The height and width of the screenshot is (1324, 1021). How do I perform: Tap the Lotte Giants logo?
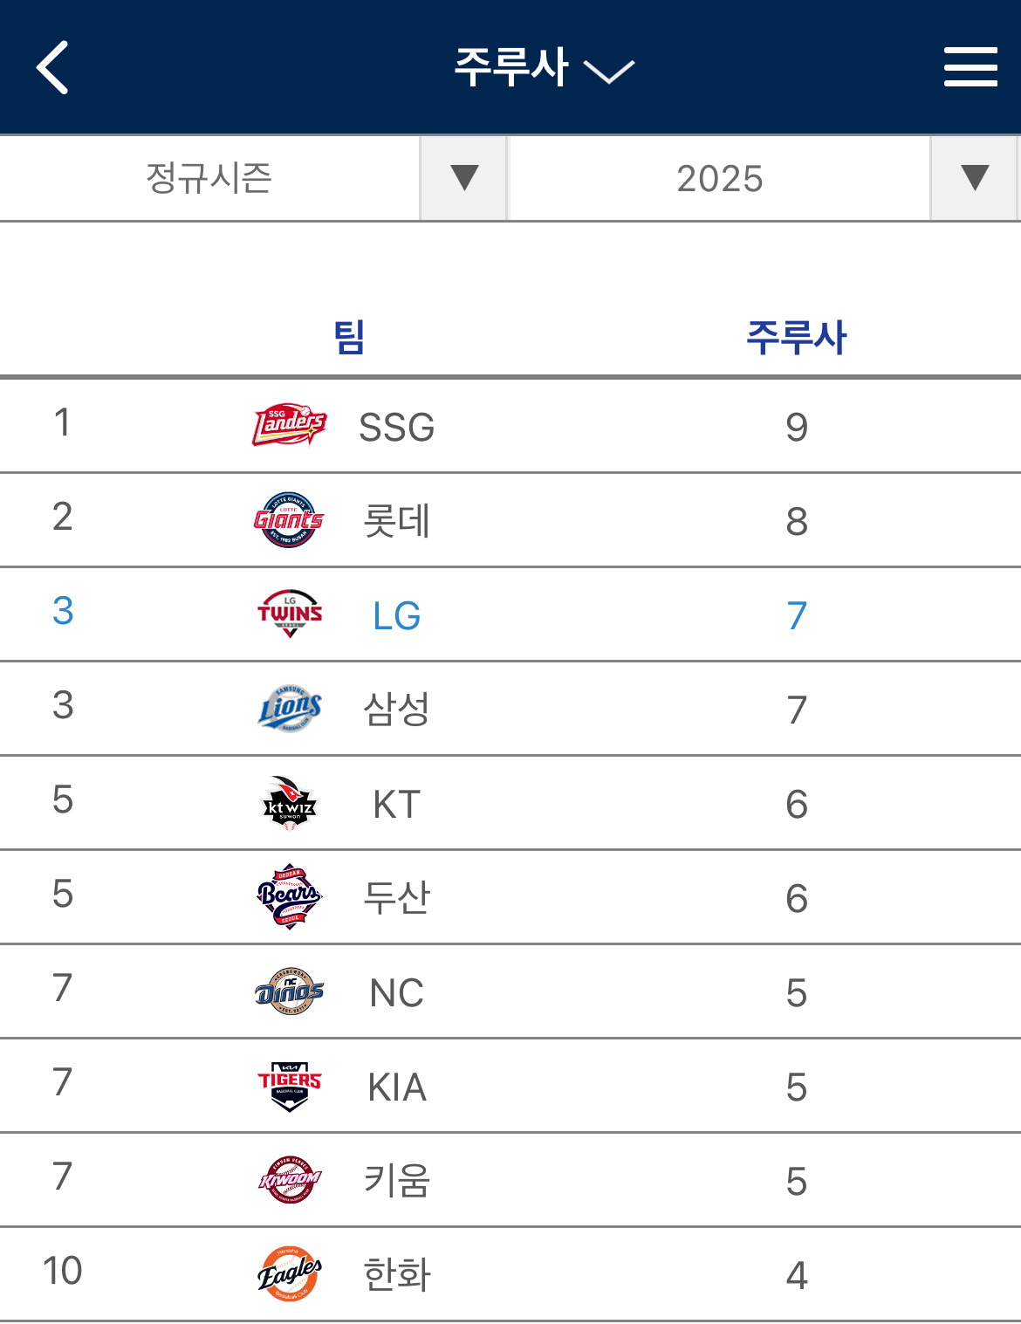coord(290,519)
